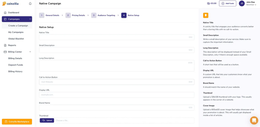
Task: Collapse the Billing Center section
Action: pos(30,52)
